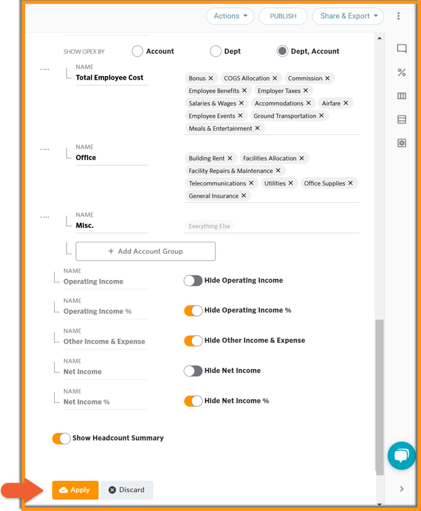
Task: Open the three-dot more options menu
Action: coord(398,16)
